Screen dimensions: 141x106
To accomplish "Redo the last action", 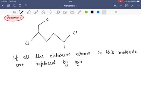I will click(x=121, y=6).
